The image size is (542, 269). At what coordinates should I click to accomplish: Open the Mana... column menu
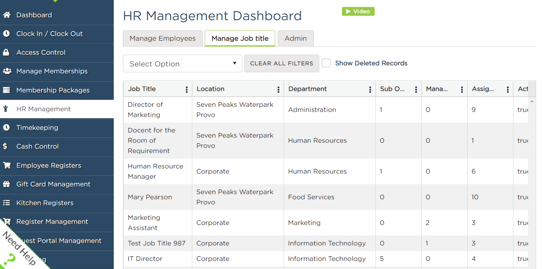coord(462,90)
